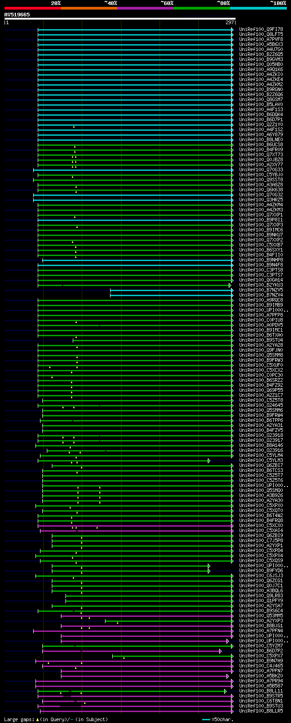
Task: Open hit UniRef100_Q8GSM7
Action: pos(261,99)
